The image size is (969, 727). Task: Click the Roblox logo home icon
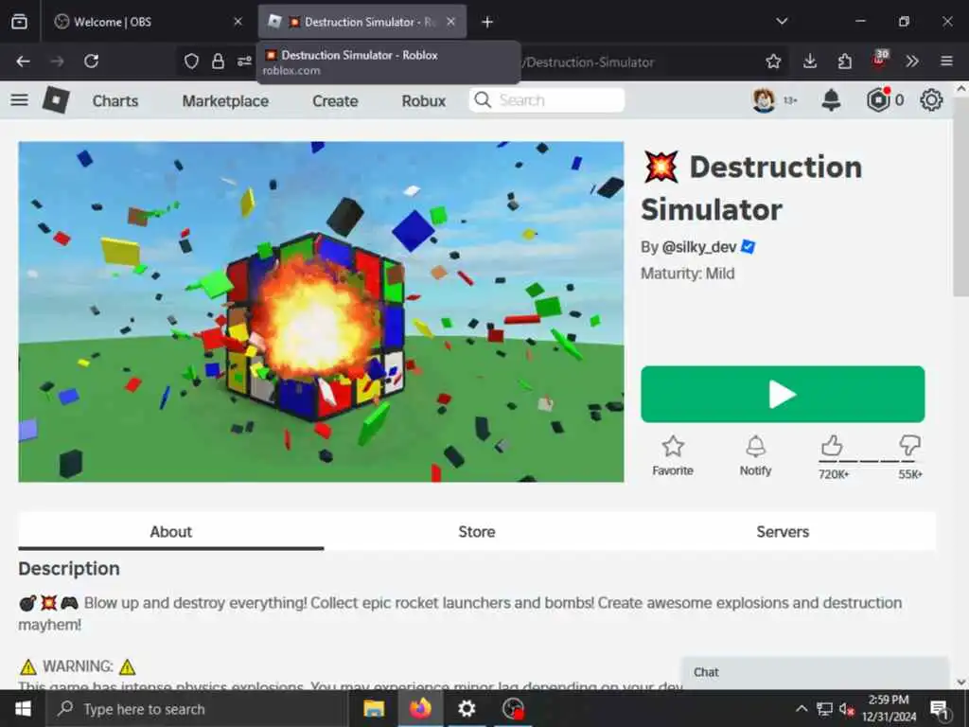click(x=56, y=99)
